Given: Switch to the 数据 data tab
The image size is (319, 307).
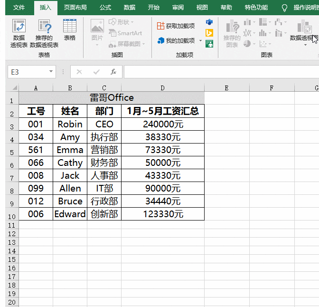Looking at the screenshot, I should coord(130,8).
